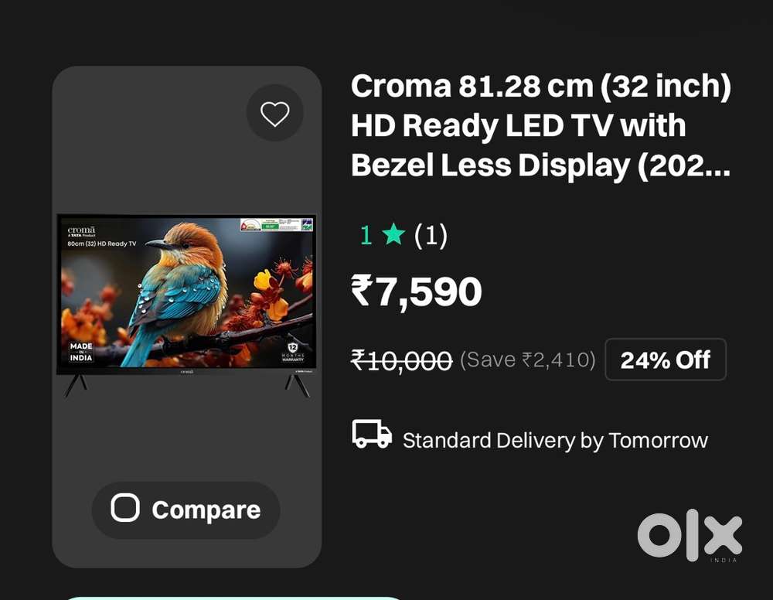773x600 pixels.
Task: Click the croma logo on the TV screen
Action: pos(82,230)
